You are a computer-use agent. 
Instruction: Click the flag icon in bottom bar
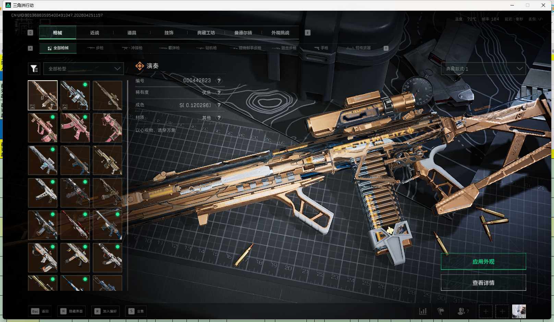point(441,311)
